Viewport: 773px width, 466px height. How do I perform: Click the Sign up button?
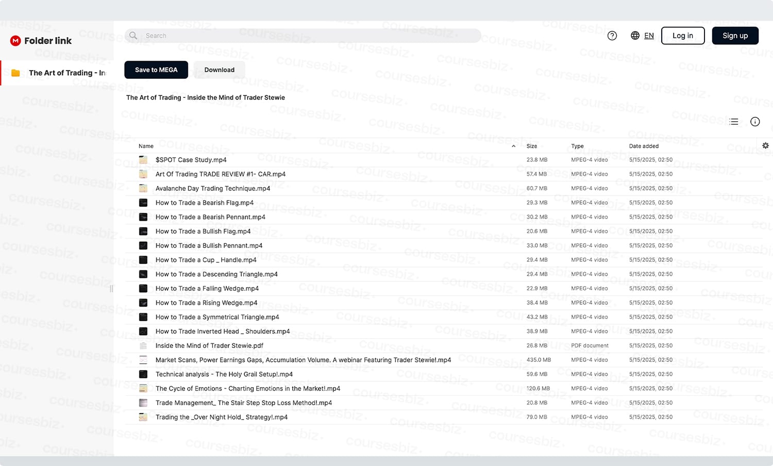tap(735, 36)
